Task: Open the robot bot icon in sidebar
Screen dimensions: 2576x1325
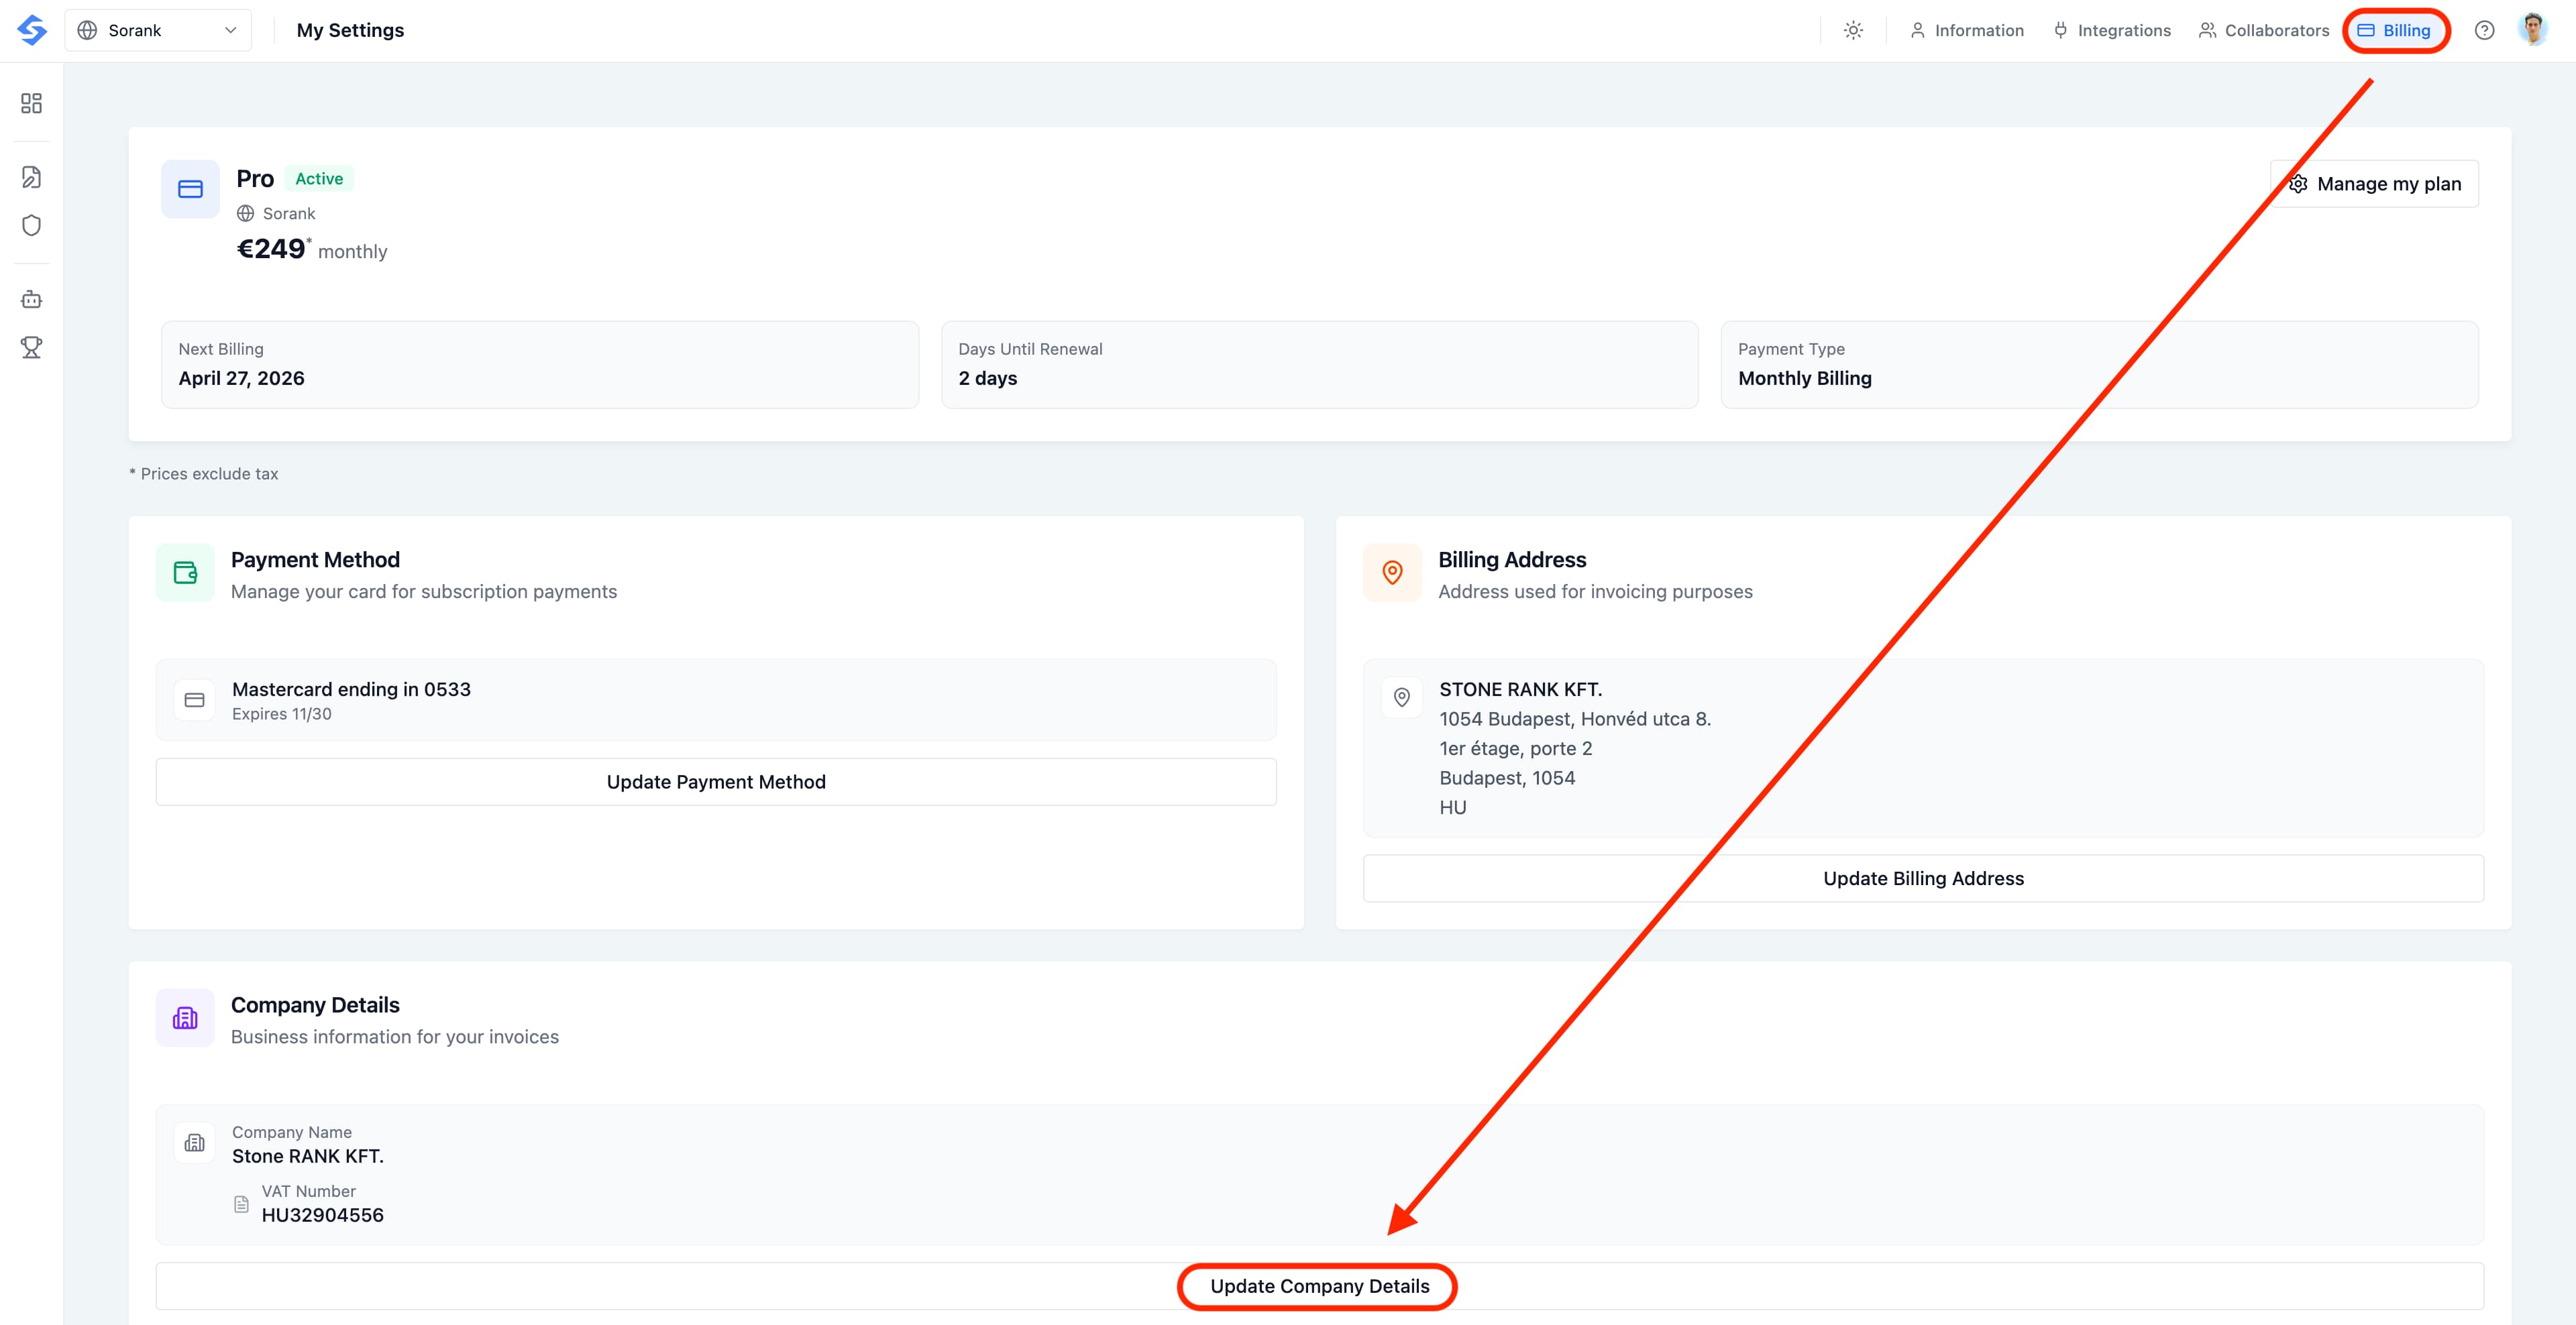Action: point(32,299)
